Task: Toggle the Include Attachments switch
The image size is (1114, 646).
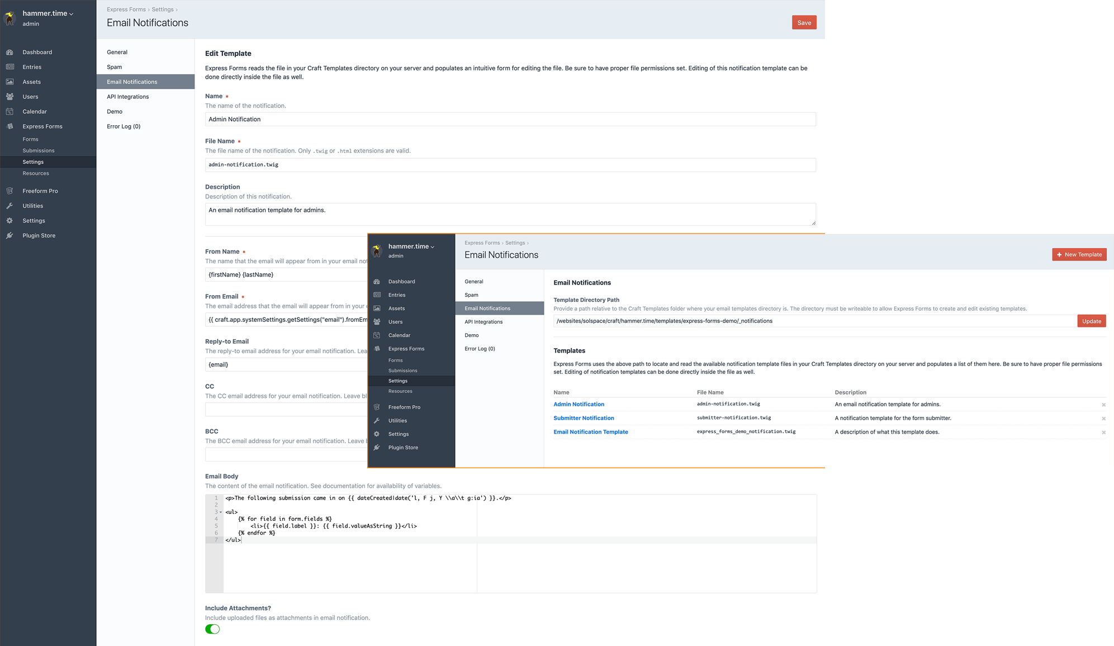Action: 212,629
